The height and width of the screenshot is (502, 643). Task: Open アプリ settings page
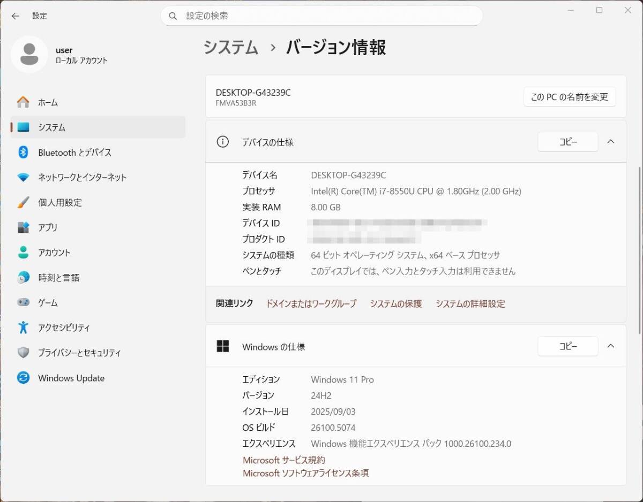click(x=98, y=227)
